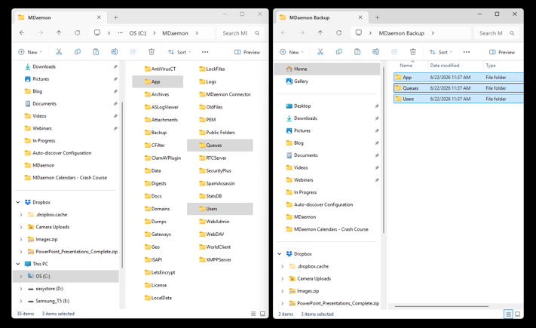Screen dimensions: 536x328
Task: Collapse Dropbox tree in MDaemon window sidebar
Action: click(18, 202)
